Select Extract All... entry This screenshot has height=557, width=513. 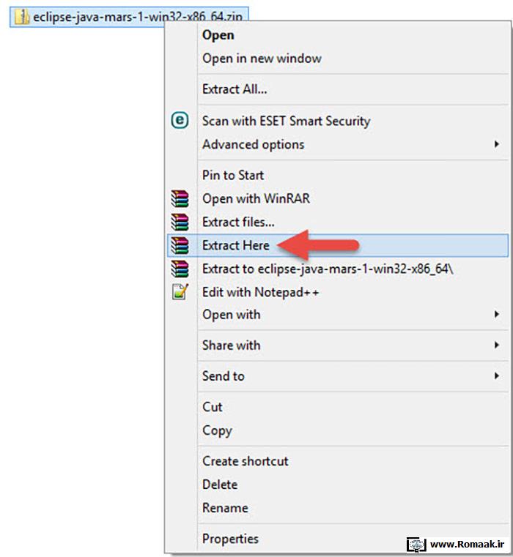337,89
